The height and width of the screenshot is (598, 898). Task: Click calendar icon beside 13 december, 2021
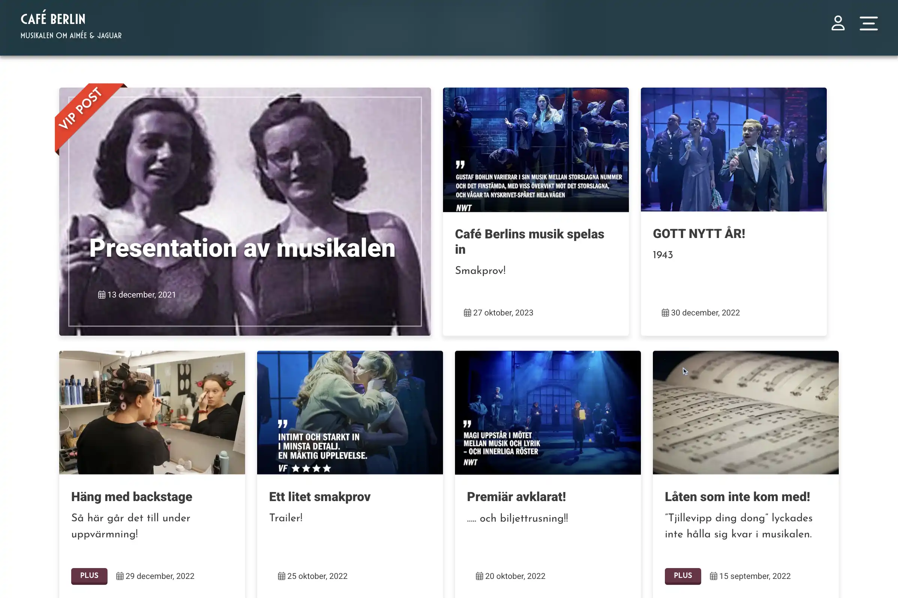pyautogui.click(x=101, y=295)
